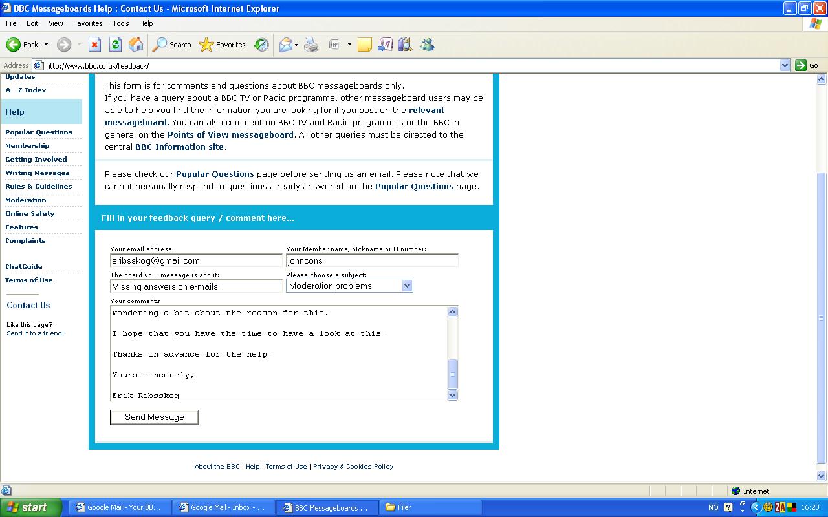Open the Features sidebar link
The height and width of the screenshot is (517, 828).
(21, 227)
